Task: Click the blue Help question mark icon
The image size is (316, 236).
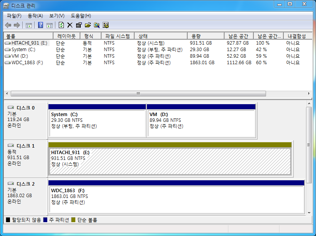Action: [x=40, y=25]
